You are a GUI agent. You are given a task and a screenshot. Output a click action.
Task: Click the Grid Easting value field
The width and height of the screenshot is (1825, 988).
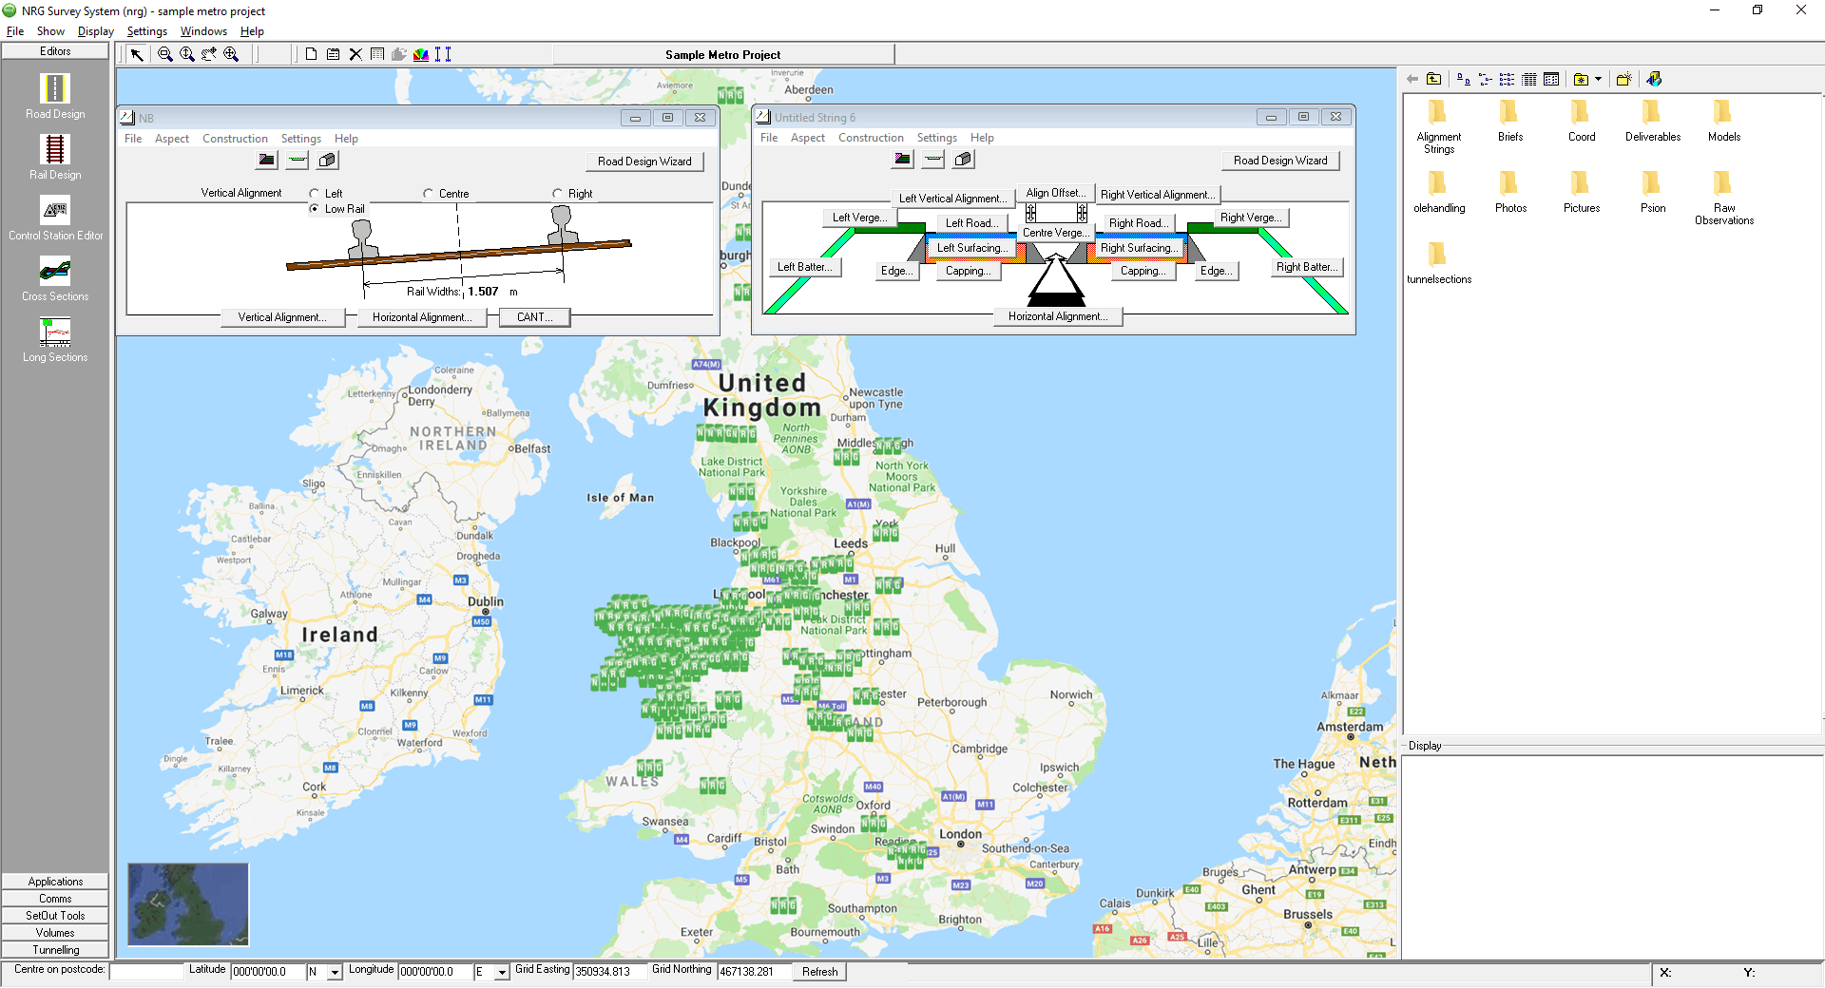point(609,972)
